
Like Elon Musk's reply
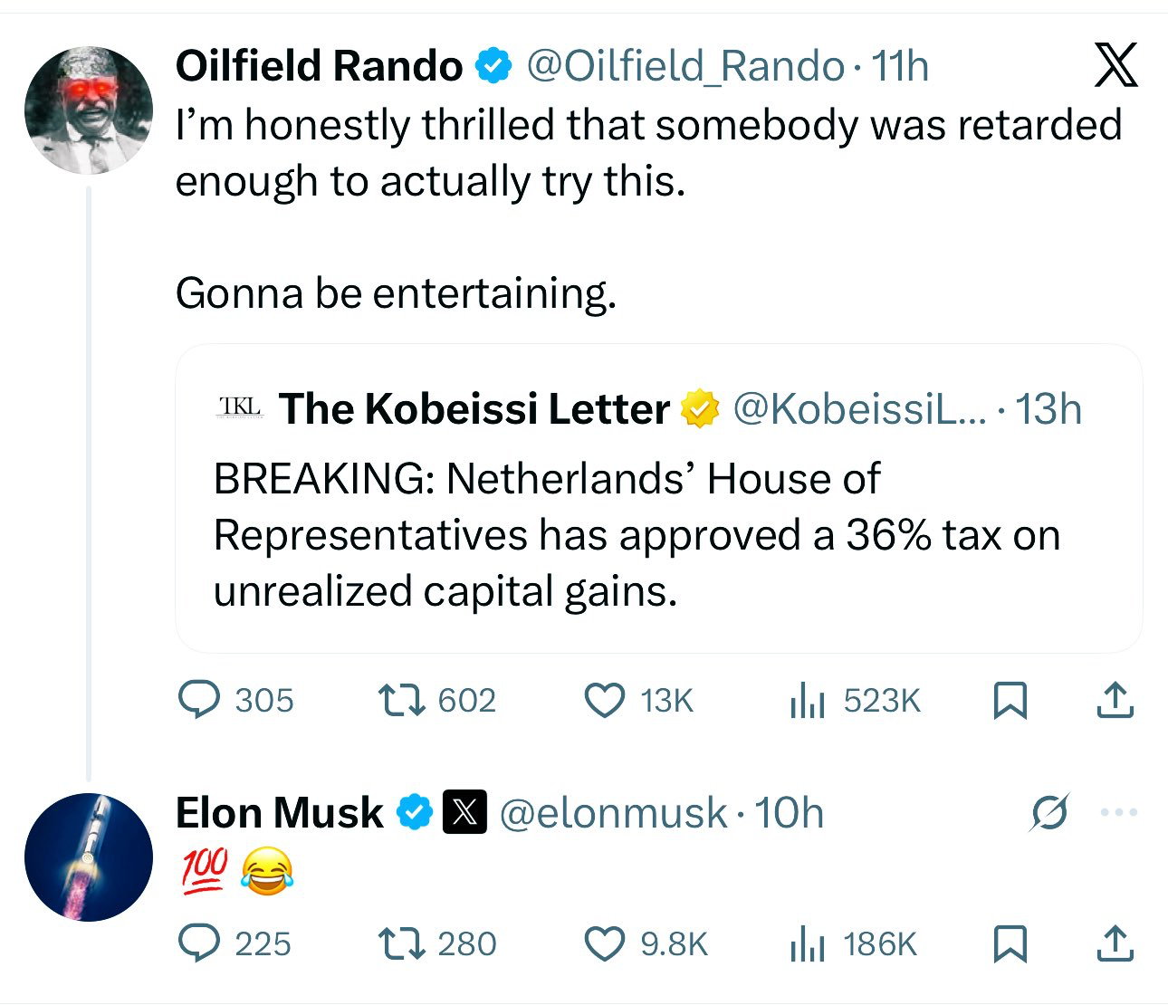605,943
